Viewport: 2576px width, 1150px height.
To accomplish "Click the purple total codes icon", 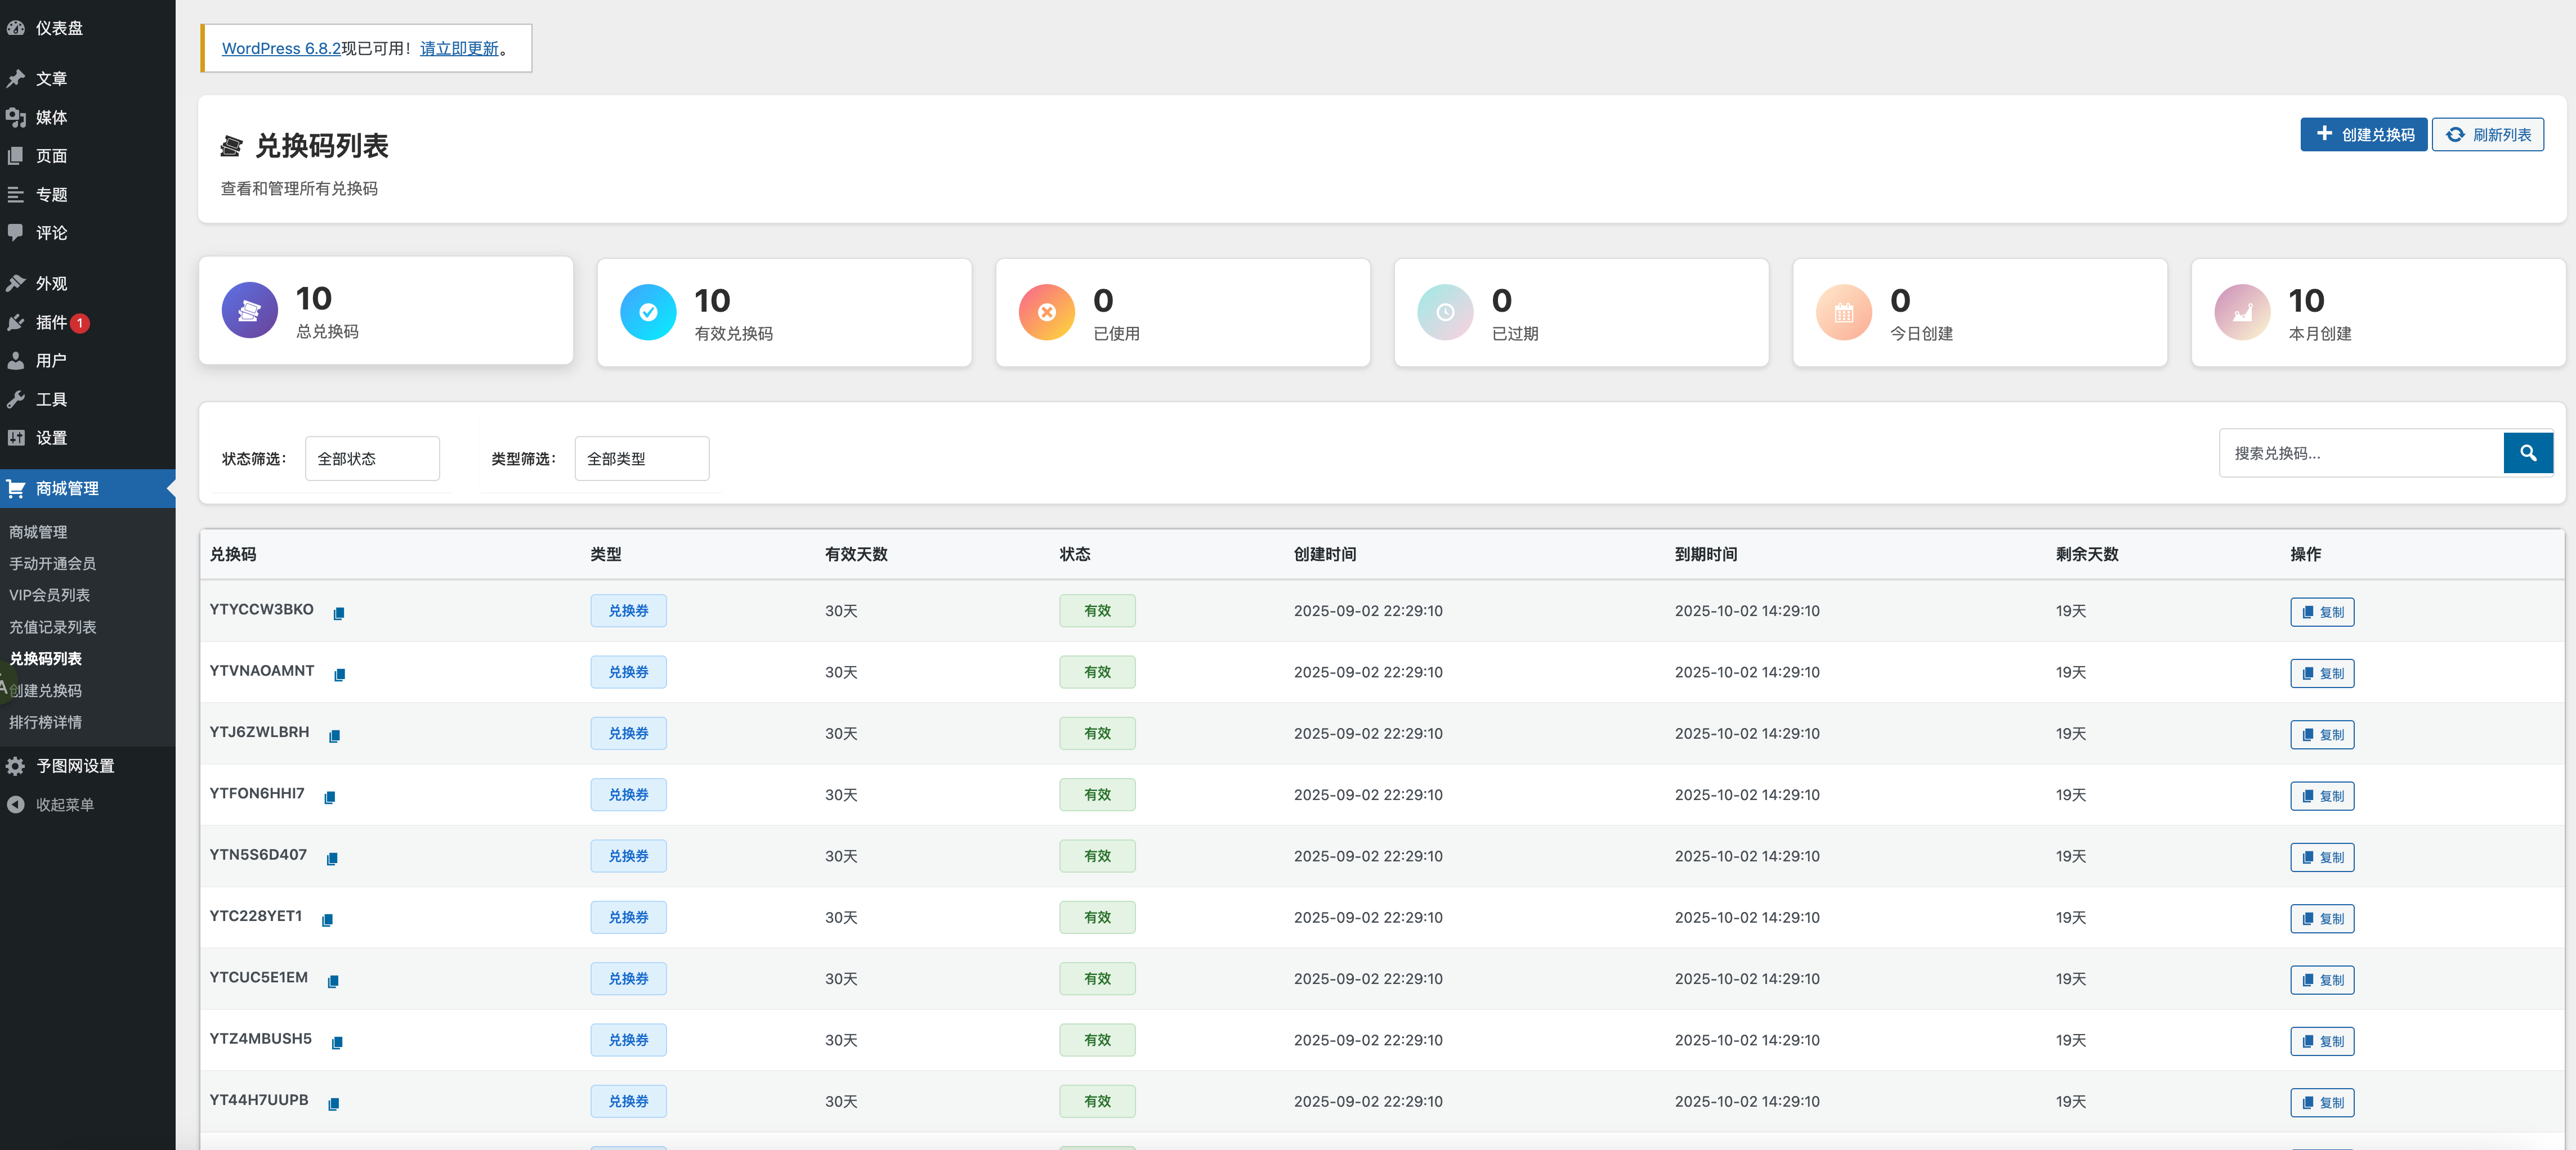I will point(249,311).
